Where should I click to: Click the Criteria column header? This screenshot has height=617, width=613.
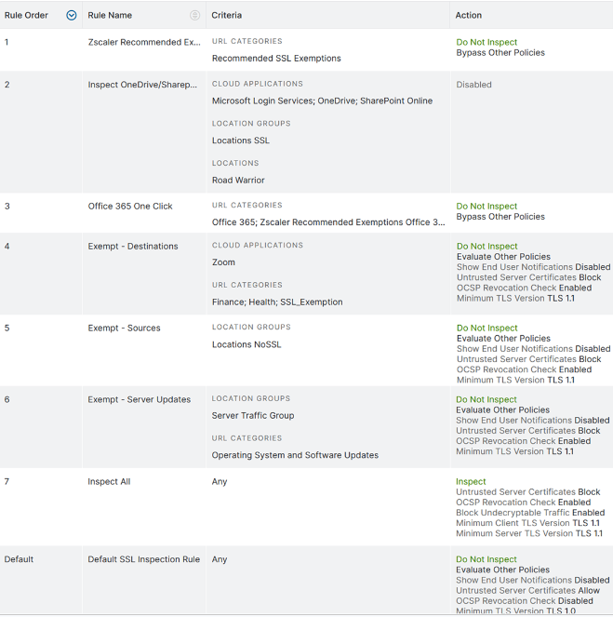point(229,15)
